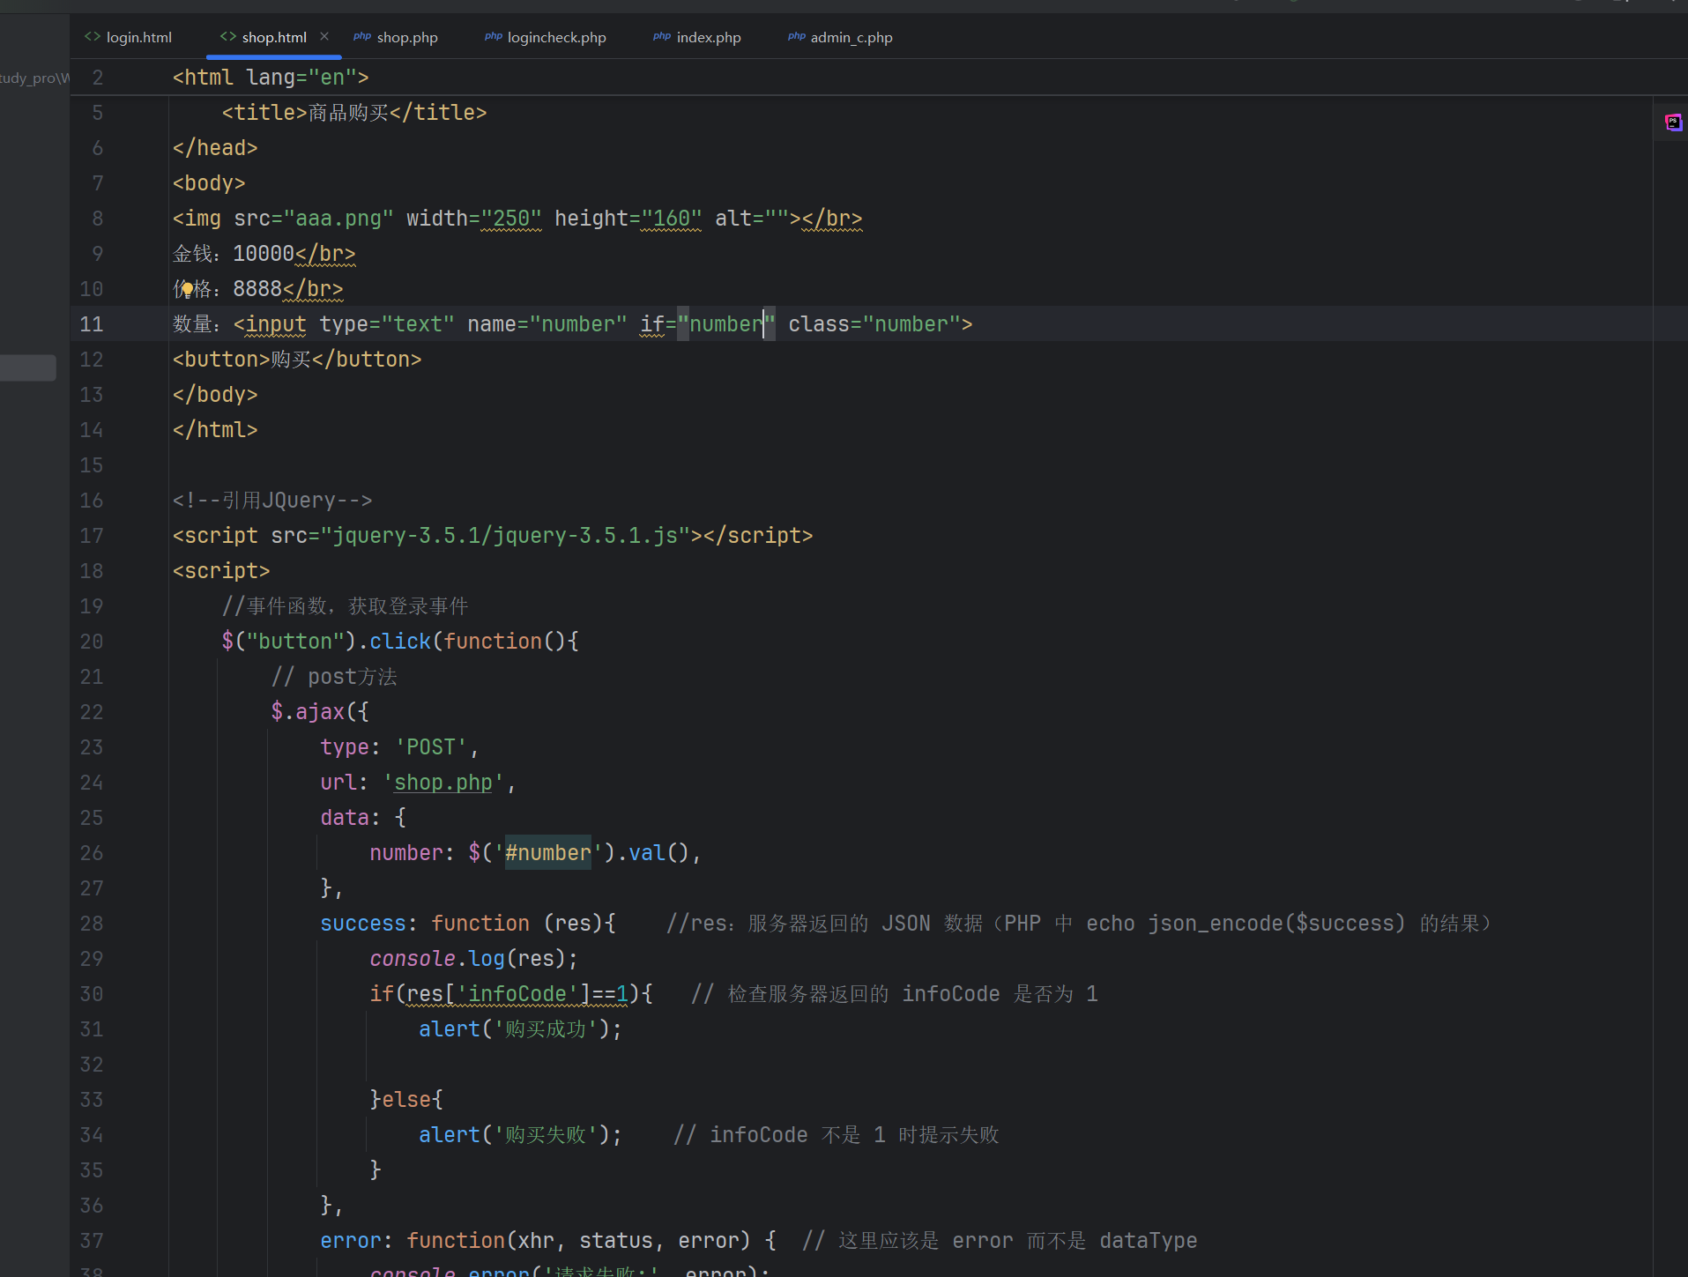Click the 'shop.php' url link in code

coord(443,782)
